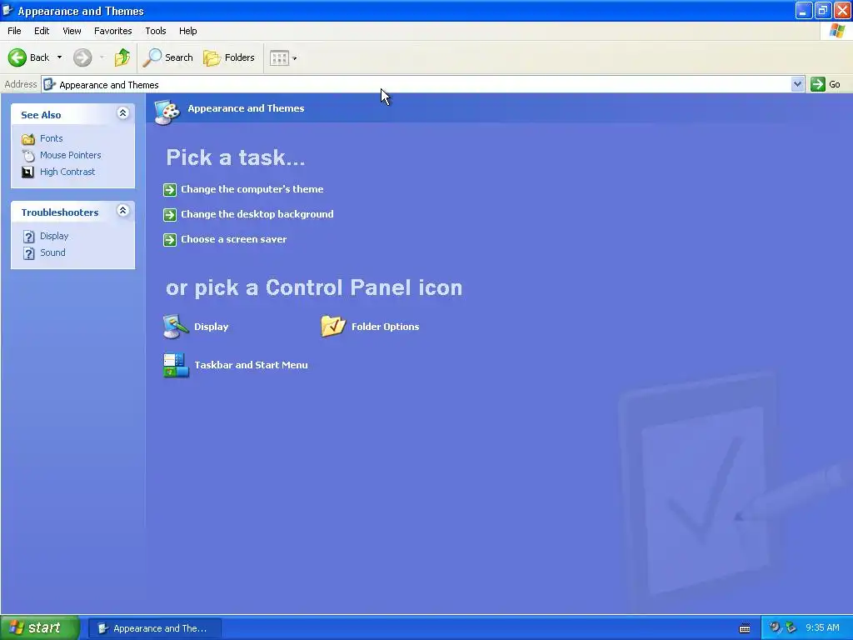Open the View menu

click(72, 31)
